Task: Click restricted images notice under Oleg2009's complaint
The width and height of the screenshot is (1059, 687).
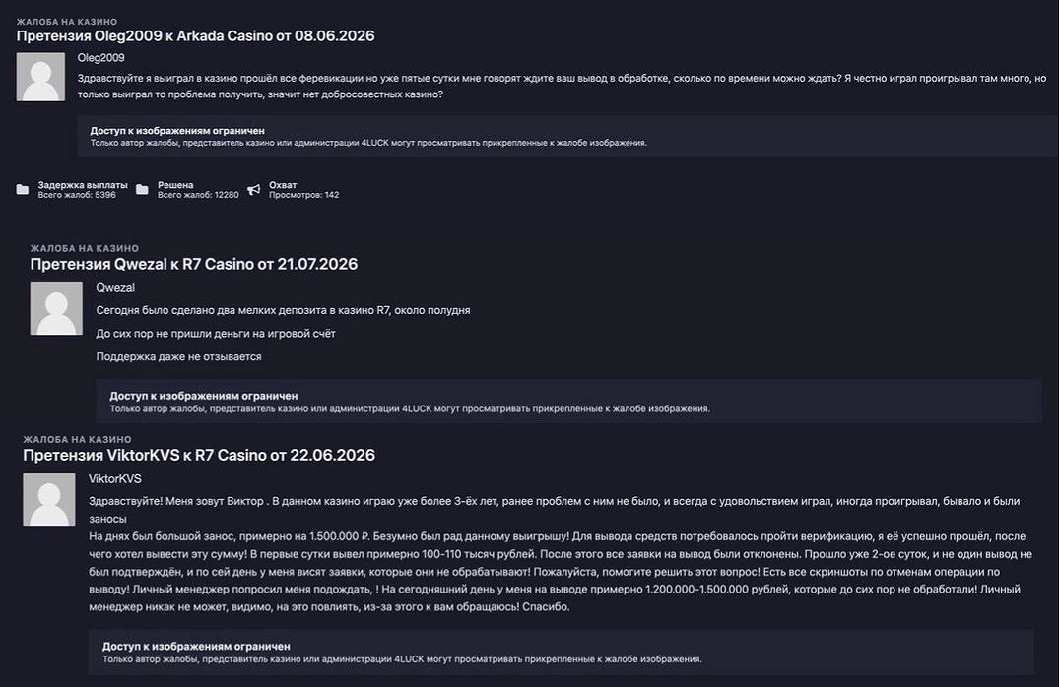Action: tap(567, 137)
